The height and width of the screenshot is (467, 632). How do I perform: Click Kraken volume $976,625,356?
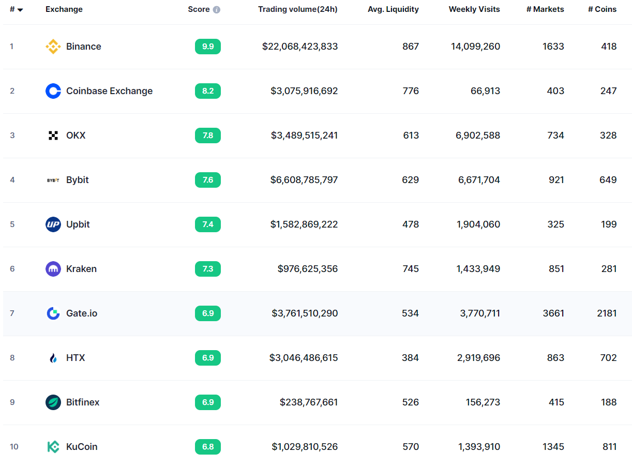[x=308, y=269]
